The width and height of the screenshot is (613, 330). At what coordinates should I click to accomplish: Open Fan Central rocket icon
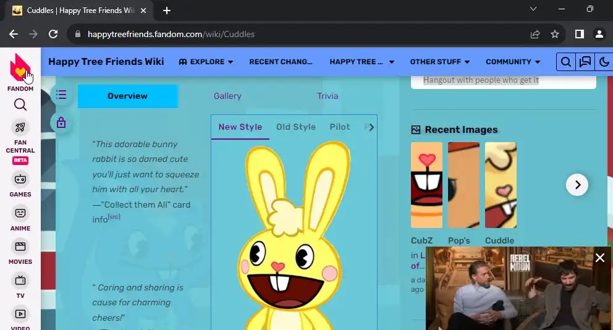(x=20, y=127)
